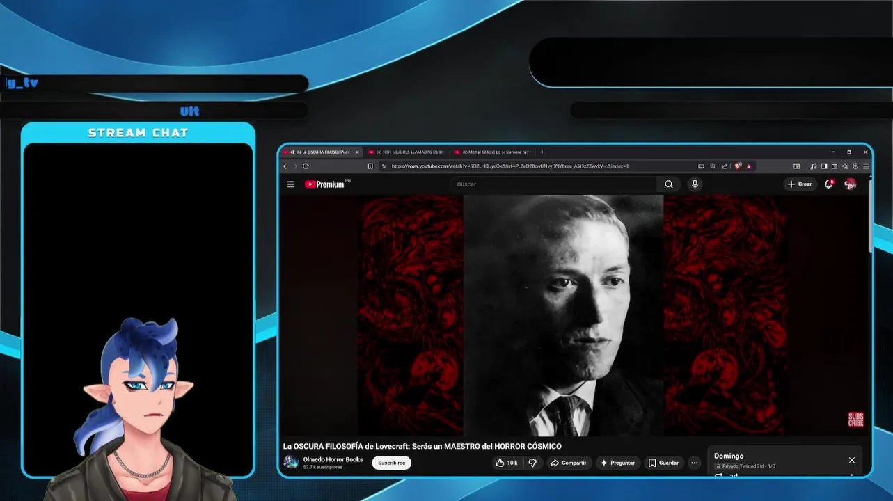Click the video title La OSCURA FILOSOFÍA de Lovecraft
This screenshot has width=893, height=501.
(x=422, y=446)
